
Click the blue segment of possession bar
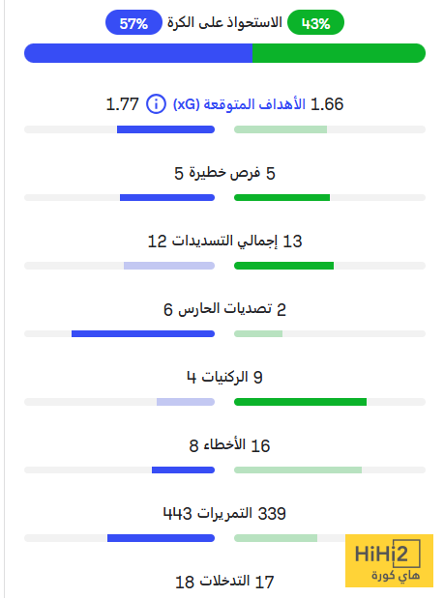pos(138,53)
